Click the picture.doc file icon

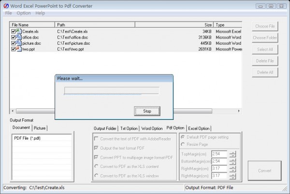(x=19, y=43)
